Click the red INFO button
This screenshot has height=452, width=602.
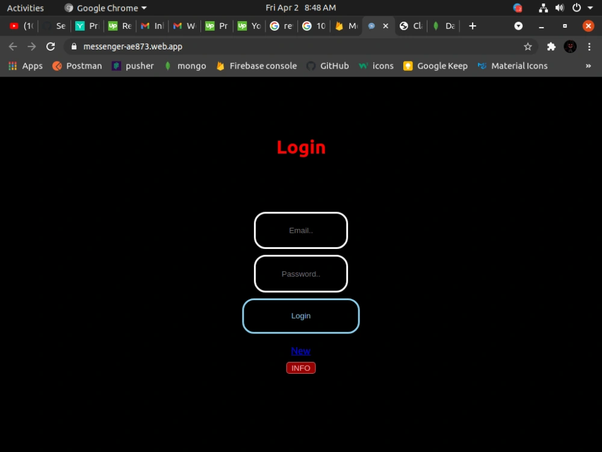300,368
